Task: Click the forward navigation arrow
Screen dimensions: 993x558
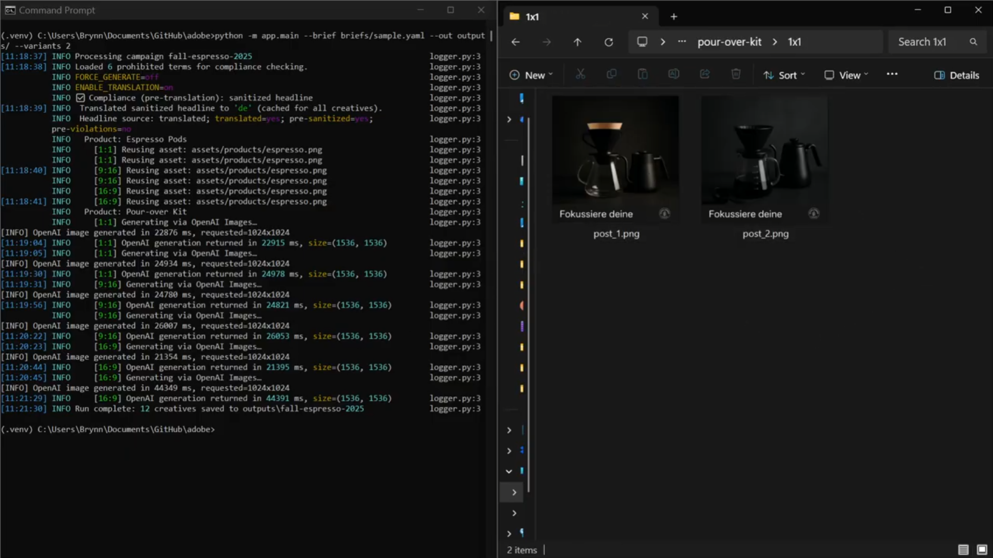Action: coord(546,42)
